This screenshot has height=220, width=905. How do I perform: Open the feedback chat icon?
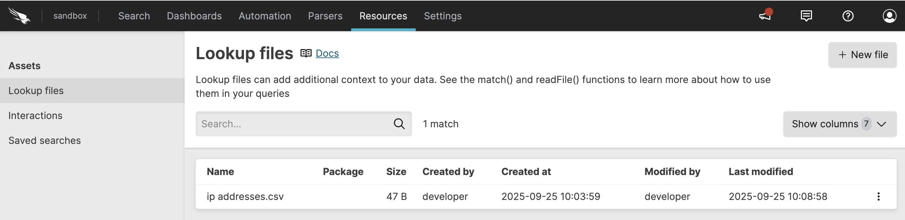pyautogui.click(x=806, y=16)
